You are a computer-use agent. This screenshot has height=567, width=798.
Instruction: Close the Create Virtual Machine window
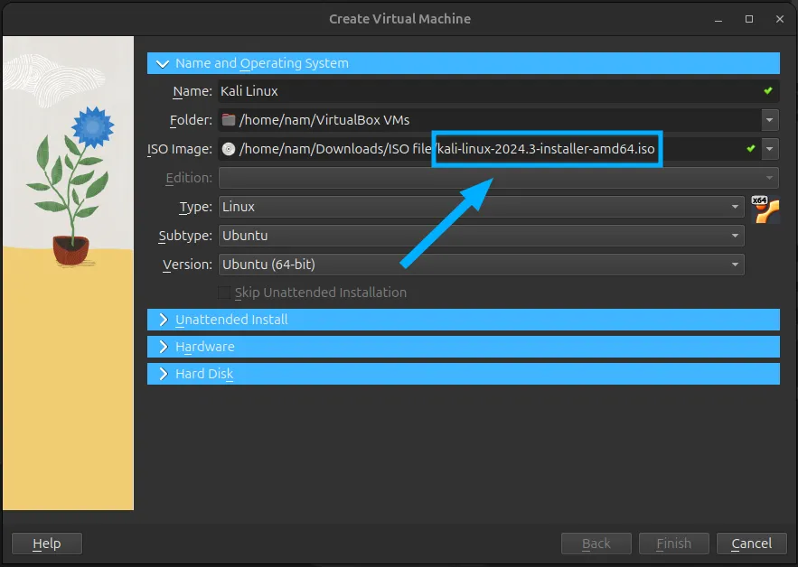(x=780, y=19)
